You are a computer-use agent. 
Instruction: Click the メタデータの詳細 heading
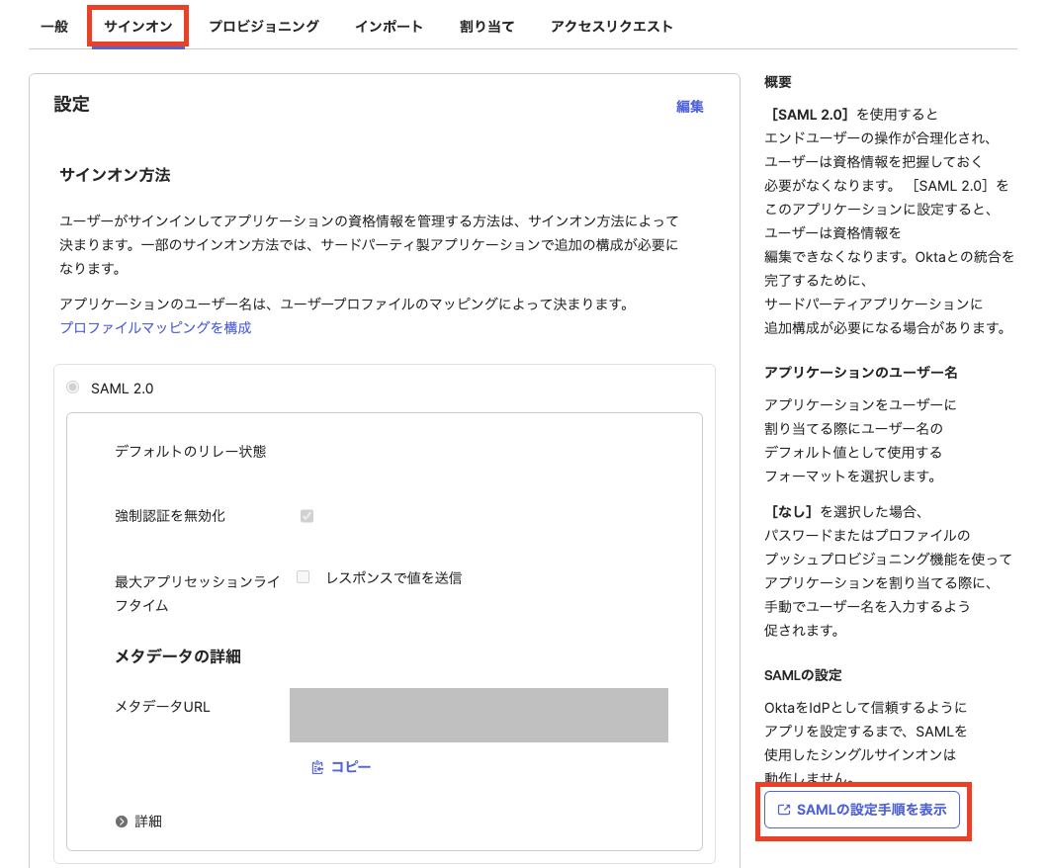click(178, 656)
